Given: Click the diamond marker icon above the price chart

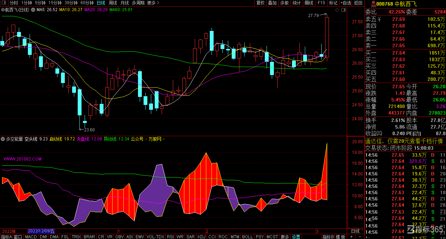Looking at the screenshot, I should pos(337,10).
